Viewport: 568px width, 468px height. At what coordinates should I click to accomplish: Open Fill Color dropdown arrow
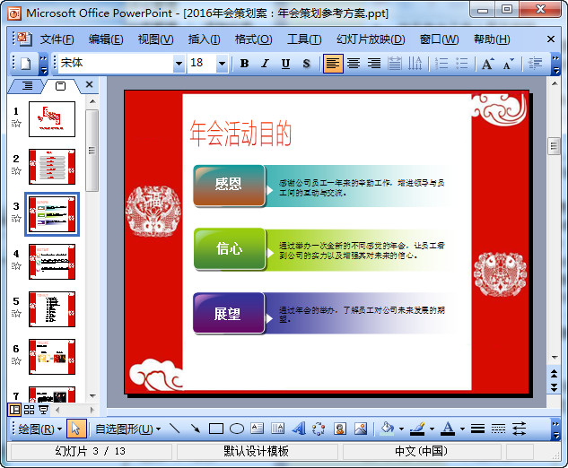(401, 429)
